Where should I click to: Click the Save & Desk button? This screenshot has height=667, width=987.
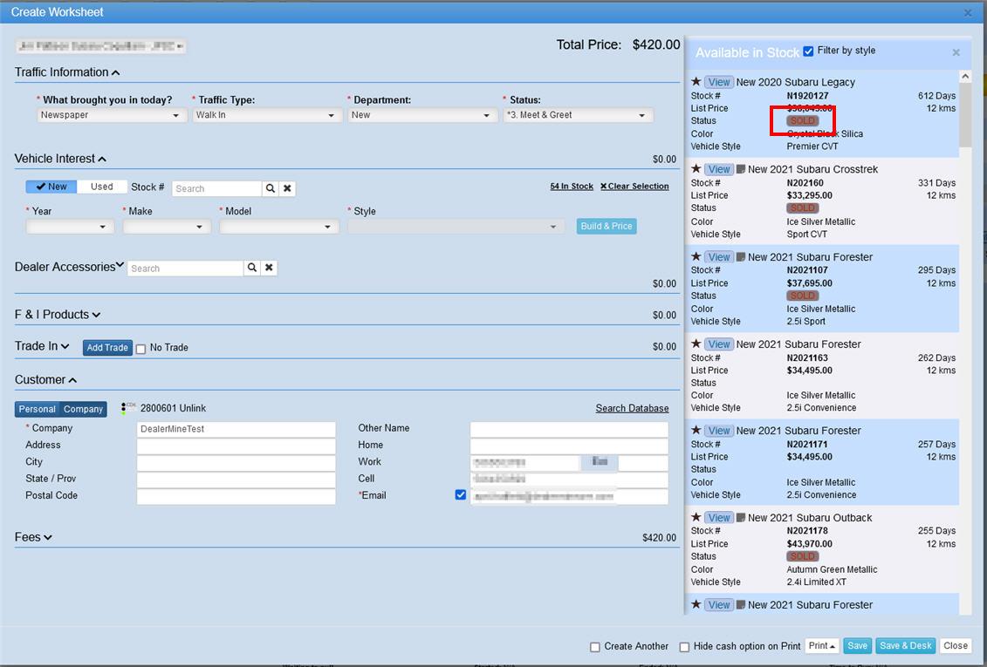pyautogui.click(x=905, y=646)
